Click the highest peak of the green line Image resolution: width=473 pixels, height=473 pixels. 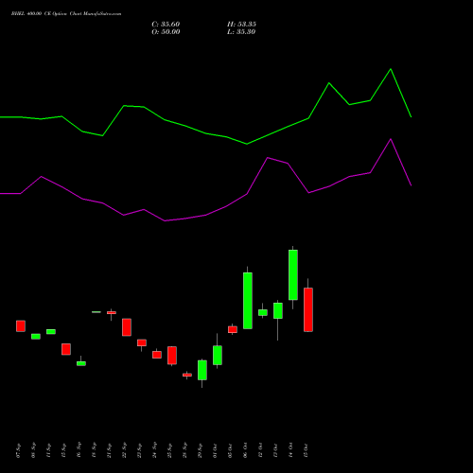[x=391, y=69]
